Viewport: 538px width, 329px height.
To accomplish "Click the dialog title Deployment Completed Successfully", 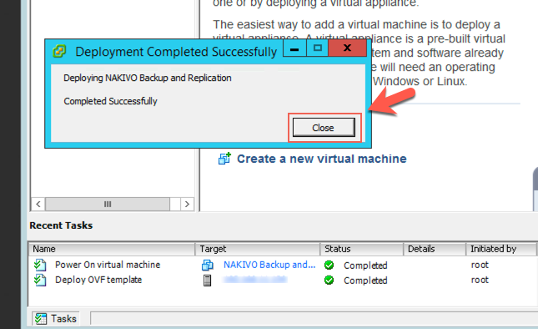I will click(x=176, y=52).
